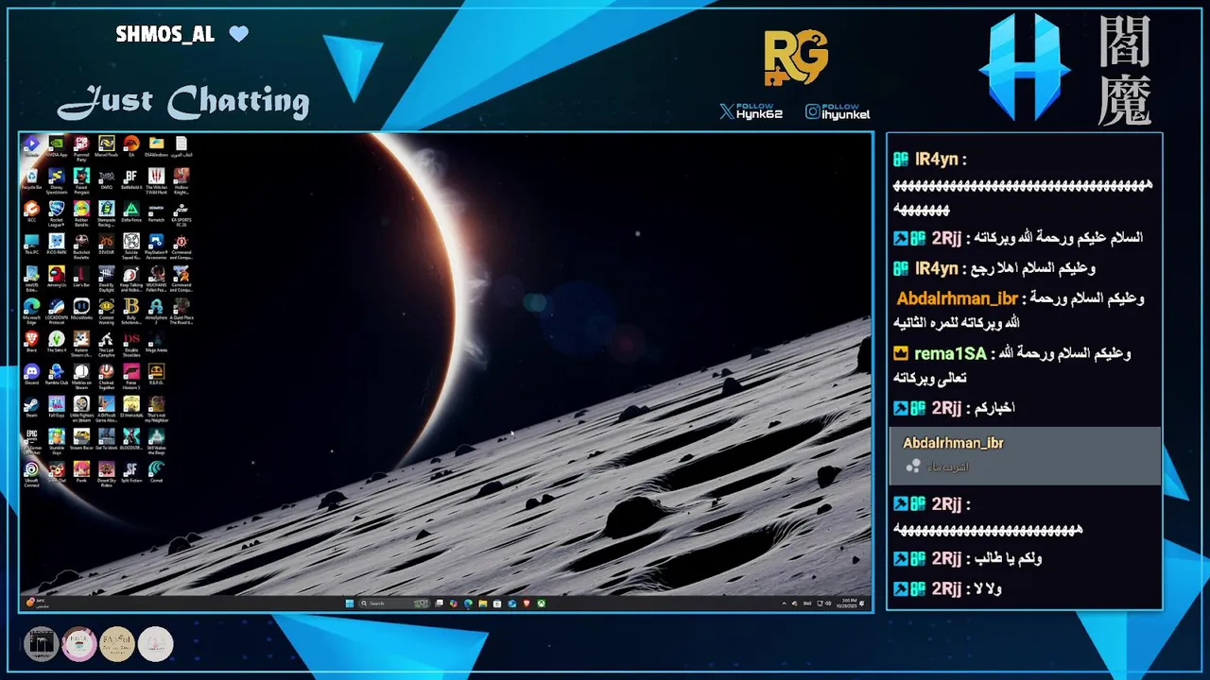
Task: Expand the system tray hidden icons chevron
Action: 785,603
